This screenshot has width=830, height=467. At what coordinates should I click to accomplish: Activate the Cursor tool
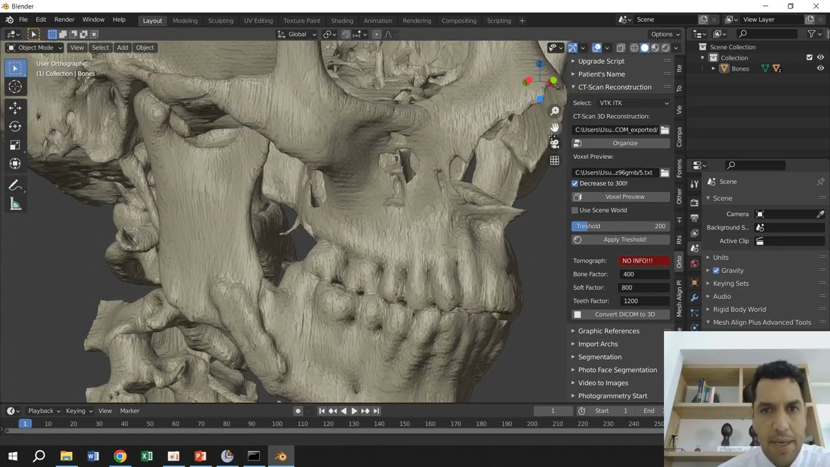coord(15,86)
